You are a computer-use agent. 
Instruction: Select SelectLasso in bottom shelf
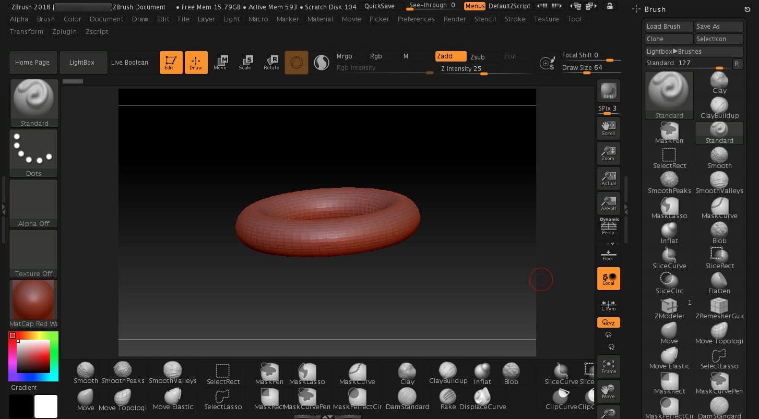coord(223,399)
